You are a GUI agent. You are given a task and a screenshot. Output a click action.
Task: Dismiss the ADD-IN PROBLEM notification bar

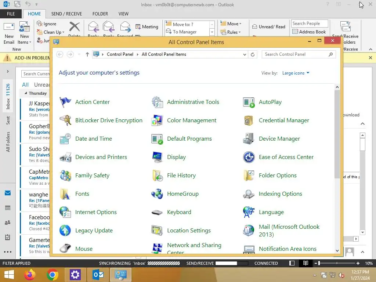370,58
